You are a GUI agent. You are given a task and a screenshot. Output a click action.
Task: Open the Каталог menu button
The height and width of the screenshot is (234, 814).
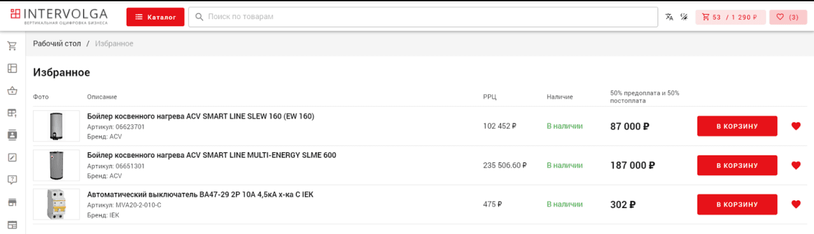pyautogui.click(x=155, y=17)
